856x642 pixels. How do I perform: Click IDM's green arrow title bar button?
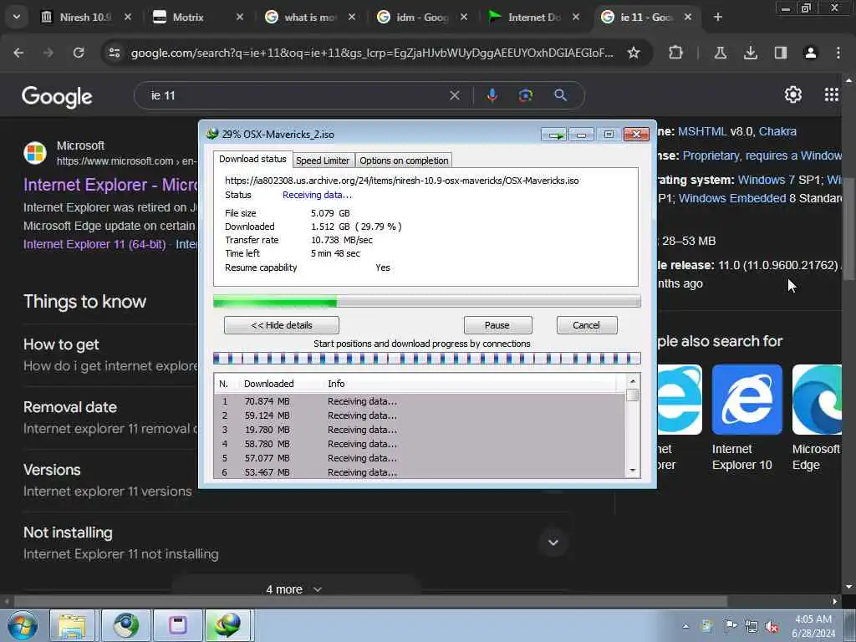[555, 135]
